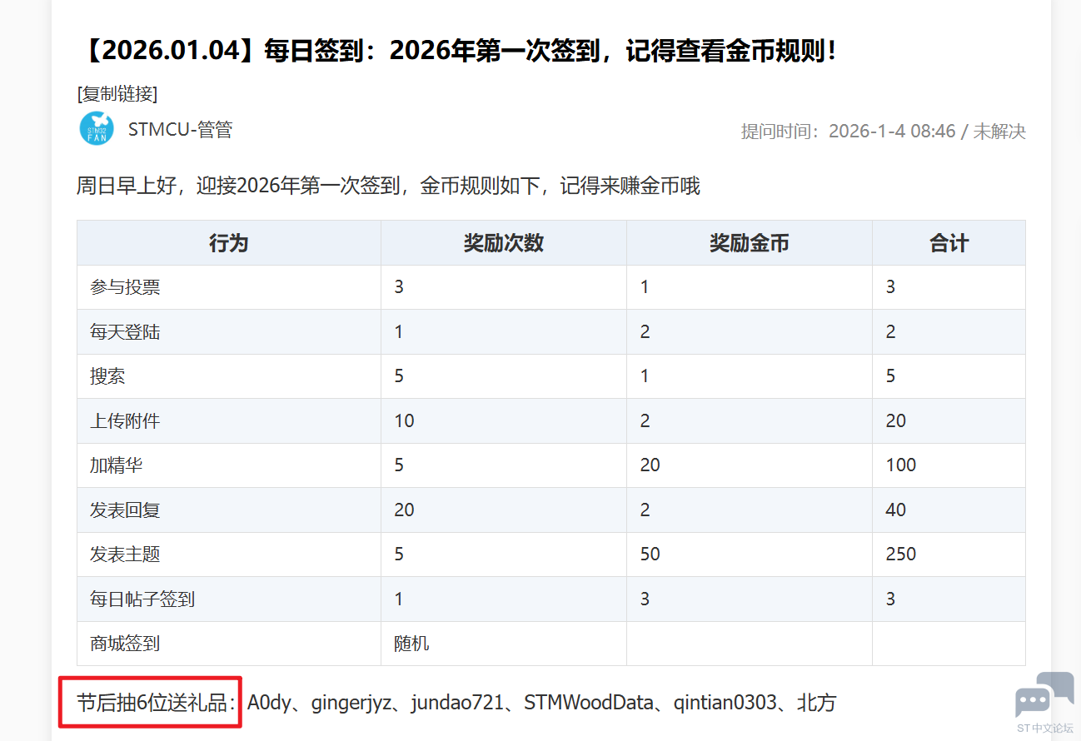Image resolution: width=1081 pixels, height=741 pixels.
Task: Open the STMCU-管管 author profile
Action: [x=180, y=130]
